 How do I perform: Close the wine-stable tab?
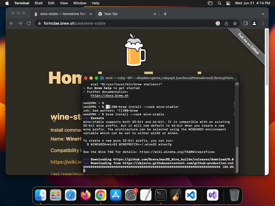coord(91,14)
